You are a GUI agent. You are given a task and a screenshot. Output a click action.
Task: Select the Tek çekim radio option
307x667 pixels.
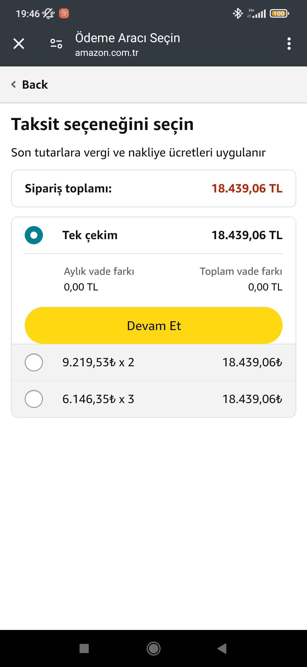(x=34, y=235)
